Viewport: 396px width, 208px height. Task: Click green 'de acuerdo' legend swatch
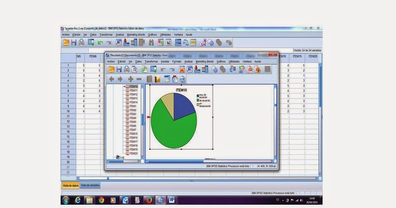click(x=198, y=100)
